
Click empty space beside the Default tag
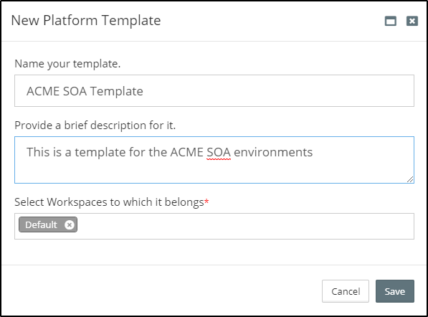246,227
